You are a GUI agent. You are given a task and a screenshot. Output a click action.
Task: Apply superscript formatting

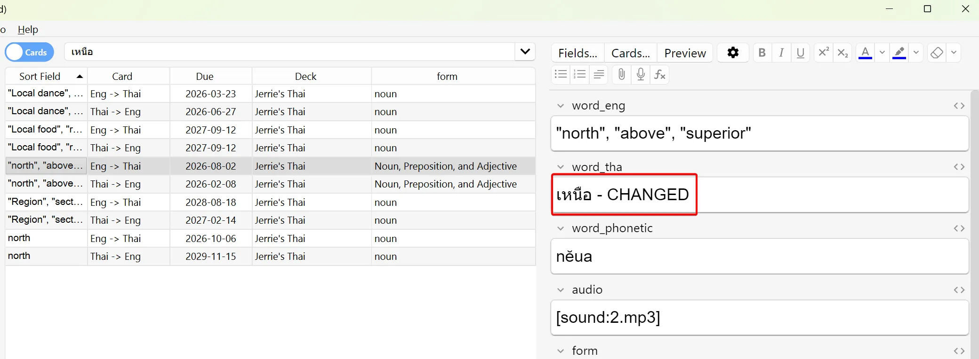[823, 53]
